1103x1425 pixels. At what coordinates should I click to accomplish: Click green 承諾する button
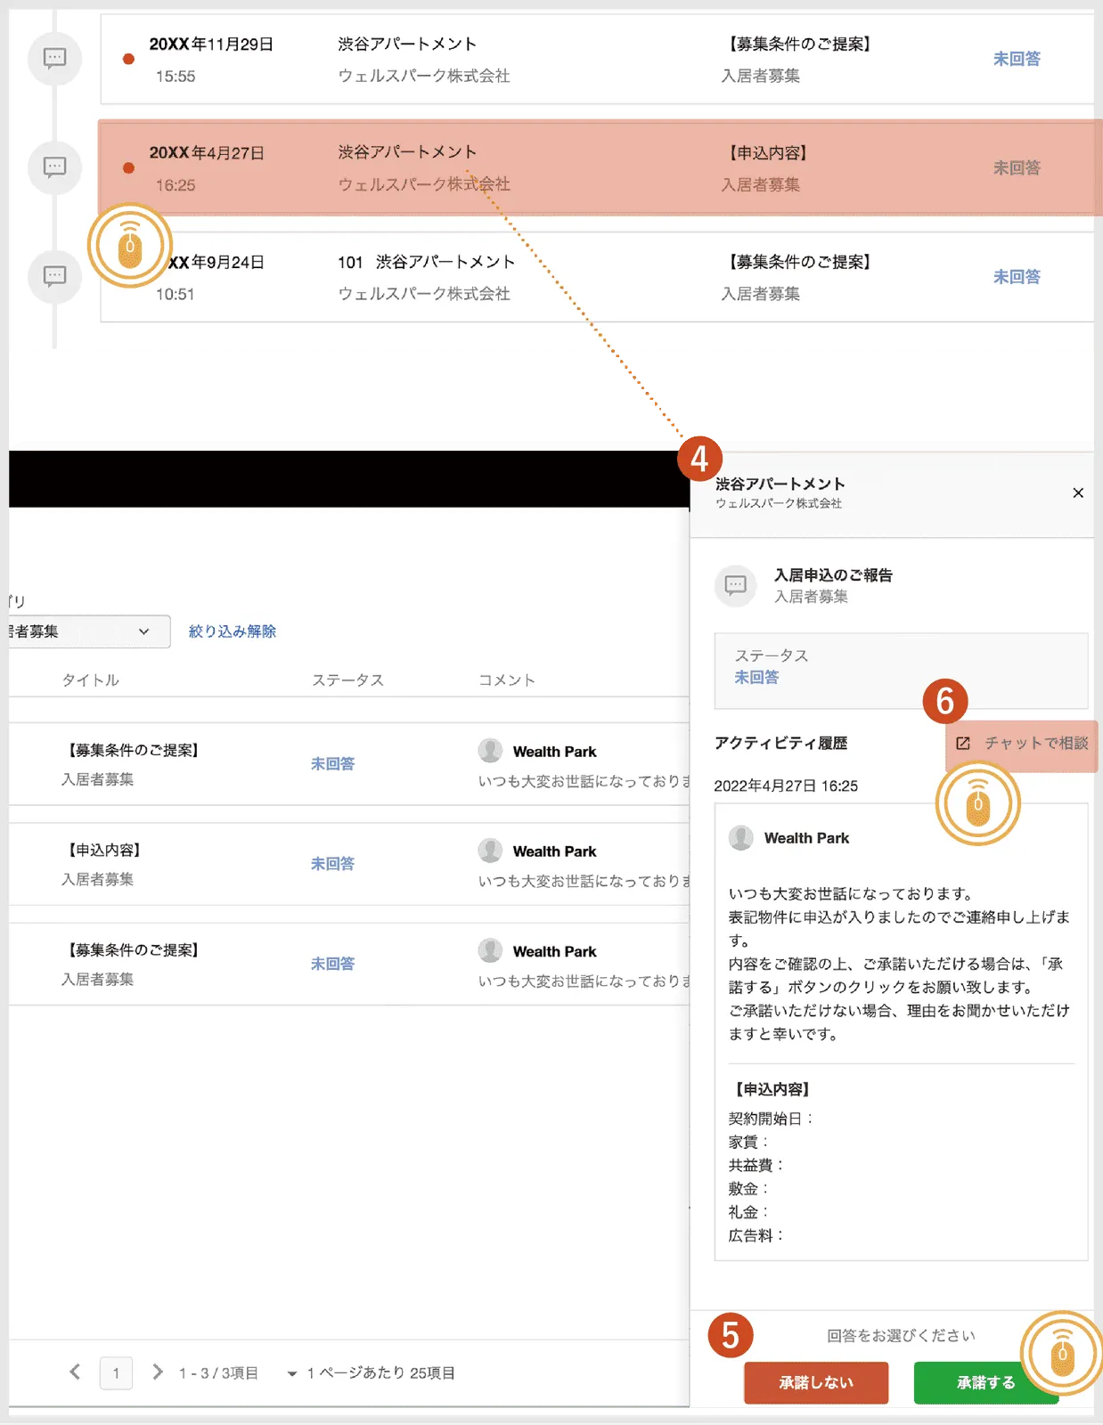click(985, 1383)
